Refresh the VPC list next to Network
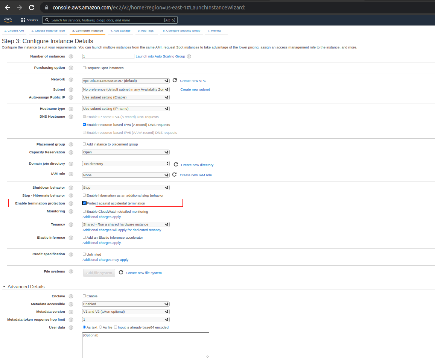Viewport: 435px width, 362px height. (175, 80)
